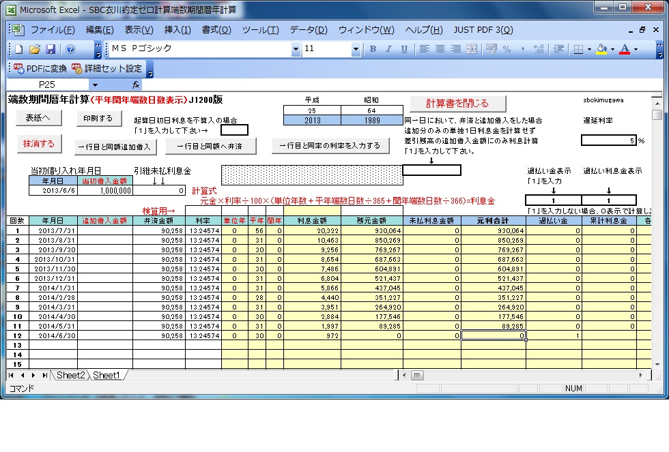Switch to the Sheet2 tab
The width and height of the screenshot is (669, 452).
click(70, 376)
